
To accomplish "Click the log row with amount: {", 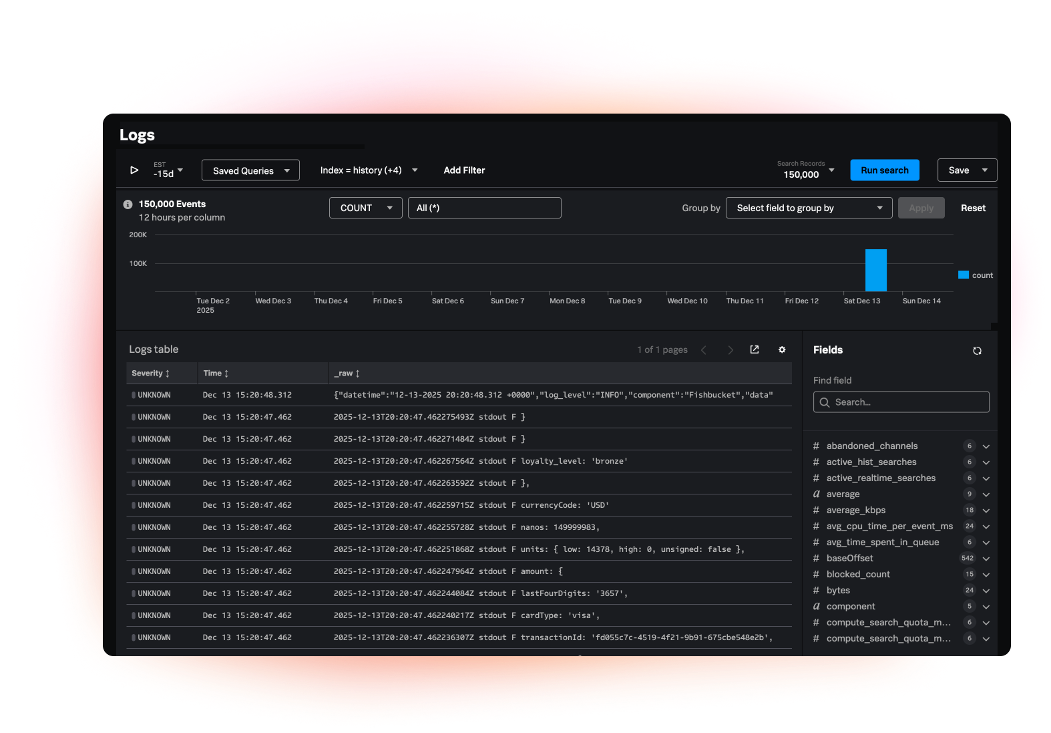I will (x=459, y=571).
